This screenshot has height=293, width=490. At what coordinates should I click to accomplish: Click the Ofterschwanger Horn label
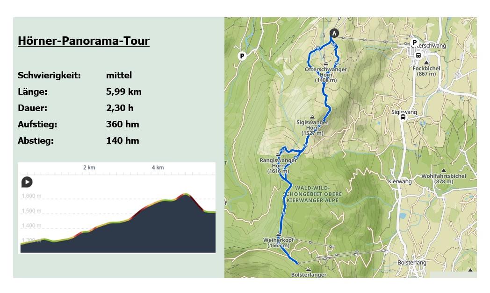(325, 75)
